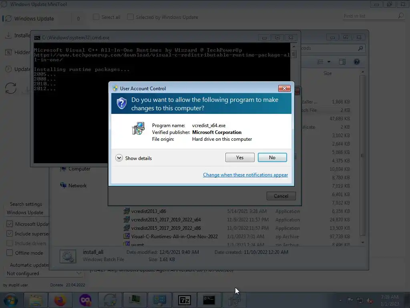Click Donate link at MiniTool bottom
The height and width of the screenshot is (308, 410).
[56, 285]
